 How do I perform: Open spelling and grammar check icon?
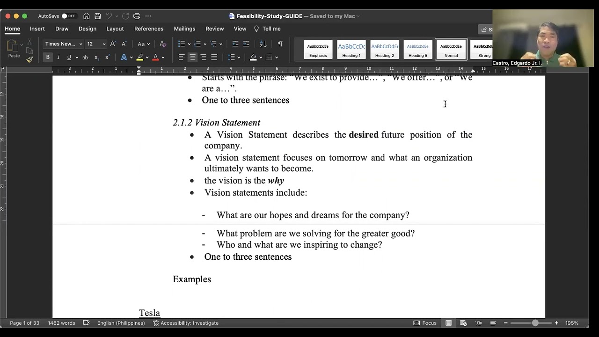pos(86,323)
